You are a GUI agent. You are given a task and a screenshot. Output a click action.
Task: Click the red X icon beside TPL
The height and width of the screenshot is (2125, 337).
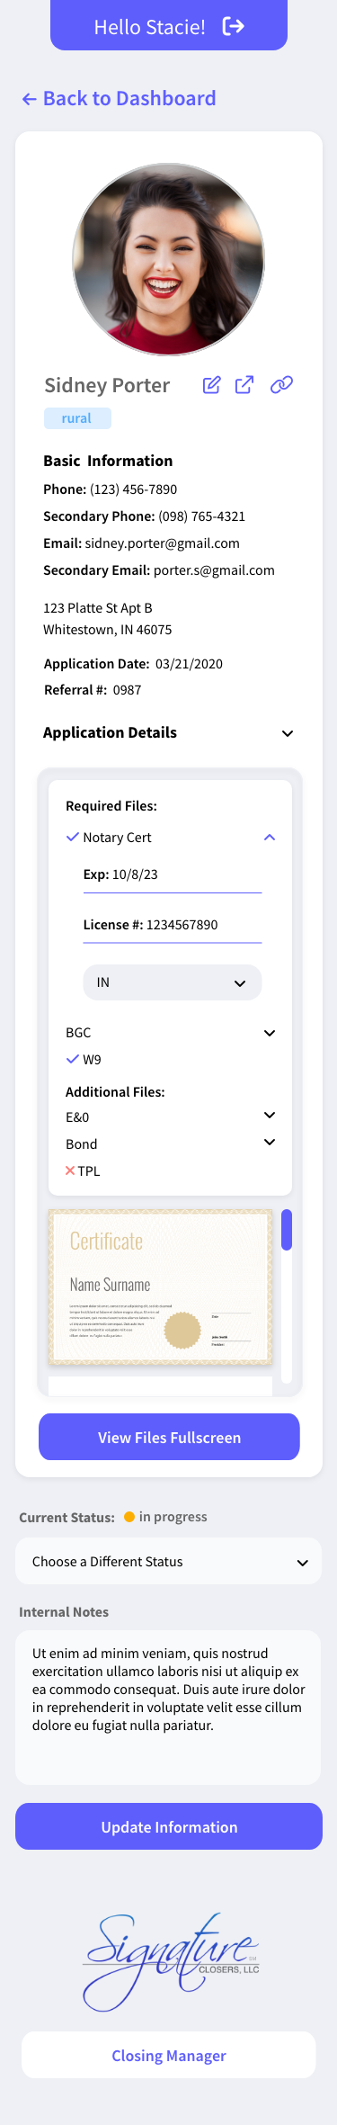(70, 1170)
